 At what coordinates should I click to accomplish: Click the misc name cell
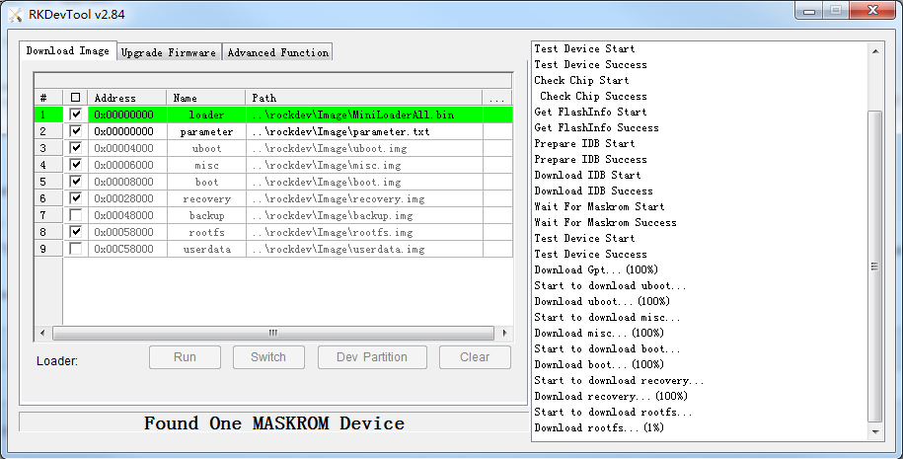[x=206, y=165]
